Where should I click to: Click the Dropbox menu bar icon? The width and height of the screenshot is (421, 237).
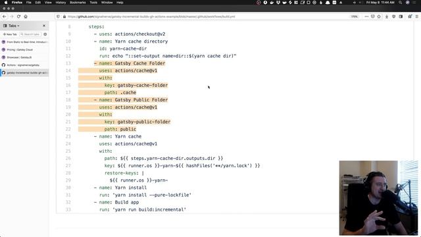pos(278,3)
